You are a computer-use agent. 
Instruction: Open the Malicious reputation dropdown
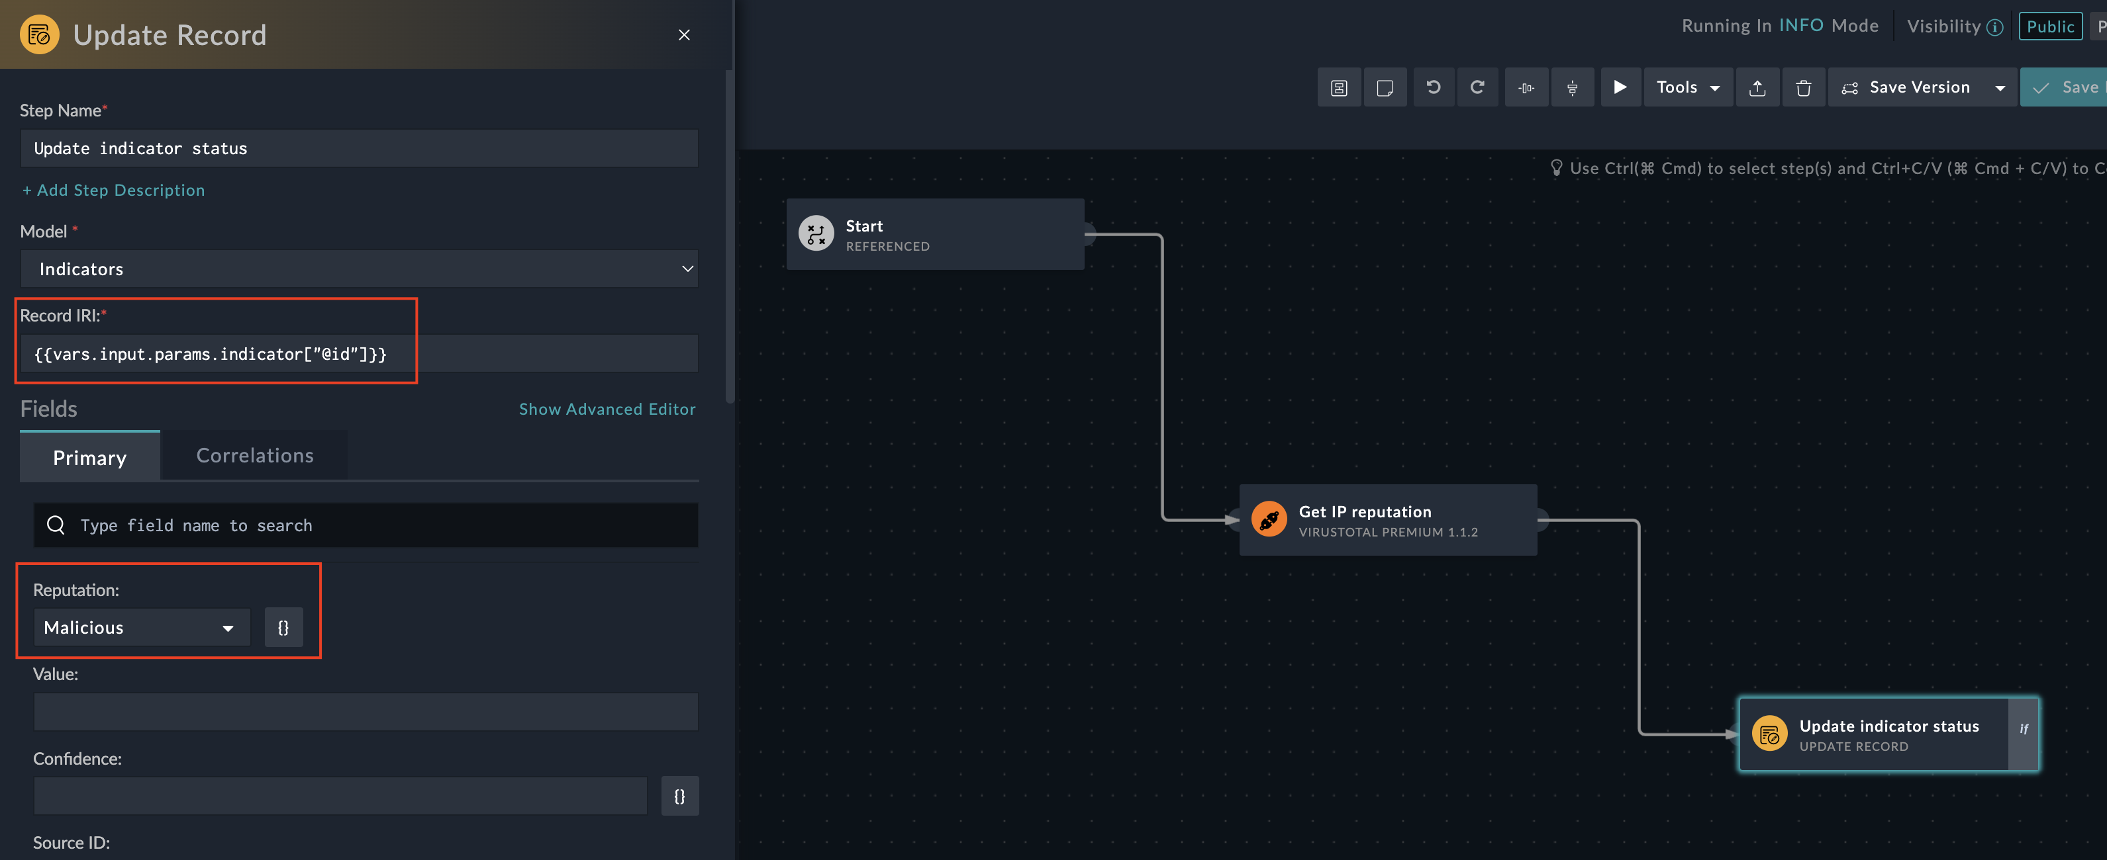[x=142, y=627]
